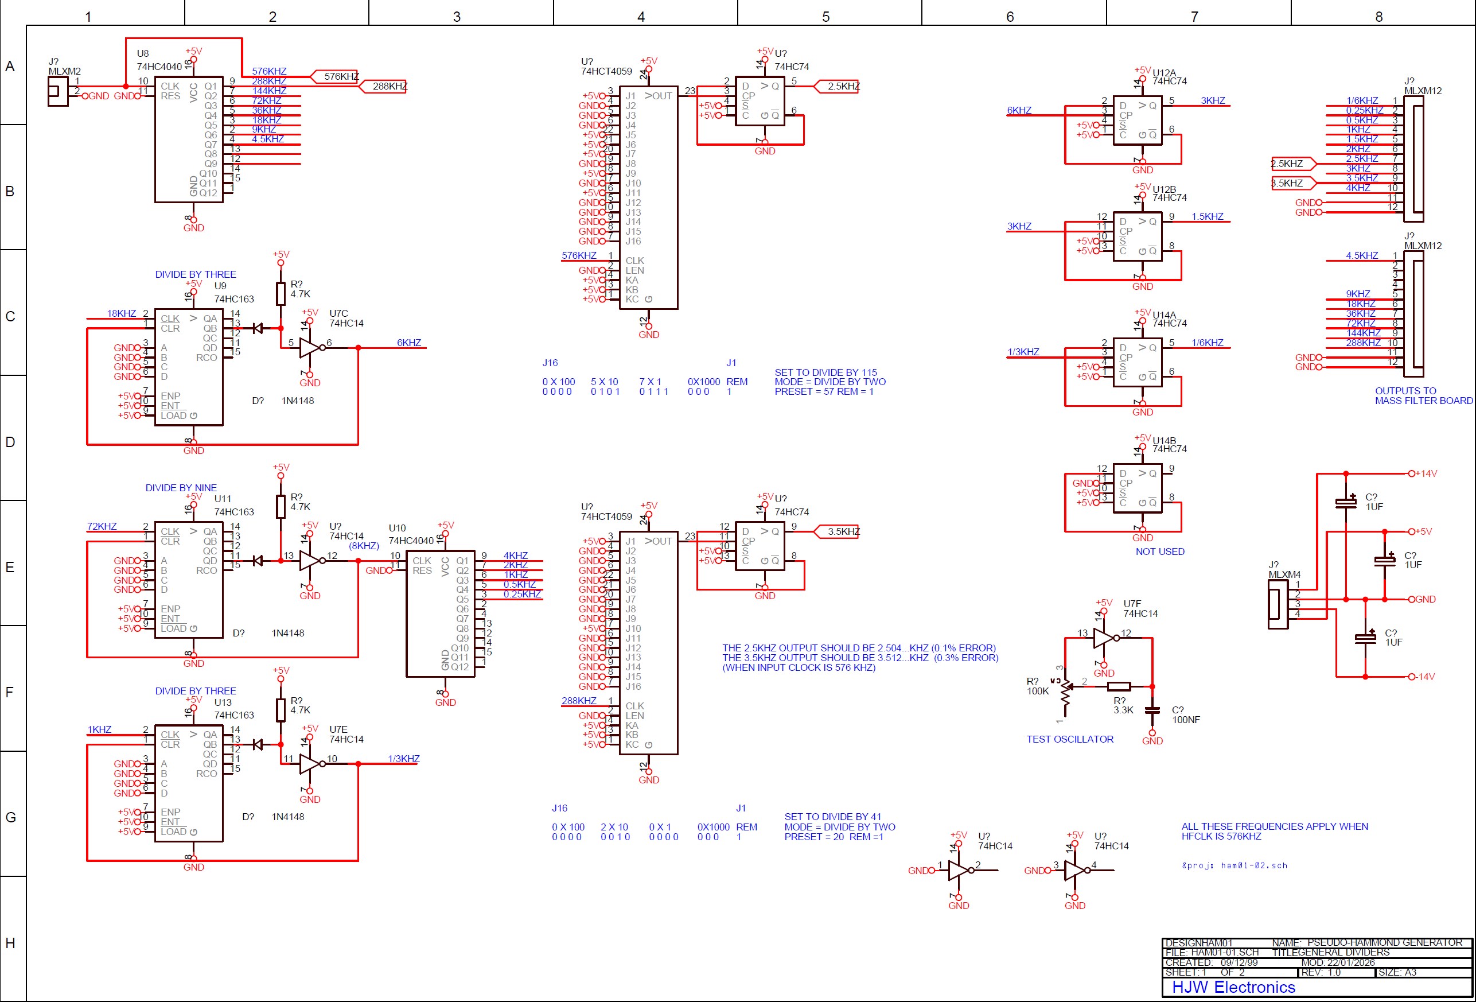This screenshot has height=1002, width=1476.
Task: Click the 2.5KHZ output port near U? 74HC74
Action: tap(838, 87)
